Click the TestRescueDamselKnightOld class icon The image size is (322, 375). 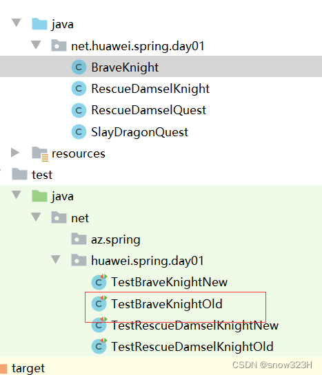pyautogui.click(x=99, y=346)
